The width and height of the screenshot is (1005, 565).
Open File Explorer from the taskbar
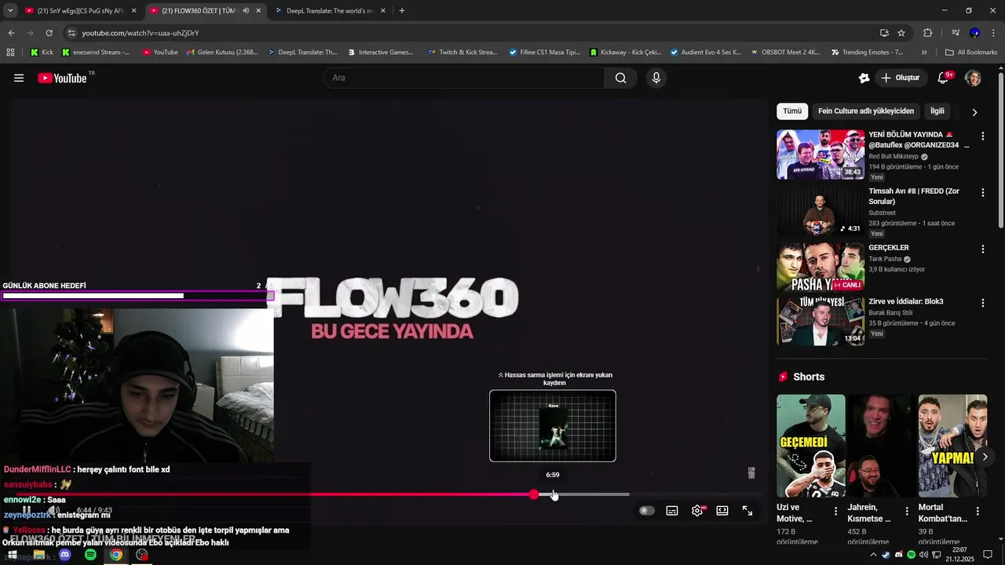point(38,555)
